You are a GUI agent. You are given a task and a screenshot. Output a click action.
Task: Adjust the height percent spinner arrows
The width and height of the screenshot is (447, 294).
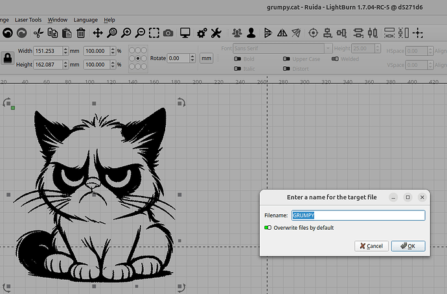(113, 64)
